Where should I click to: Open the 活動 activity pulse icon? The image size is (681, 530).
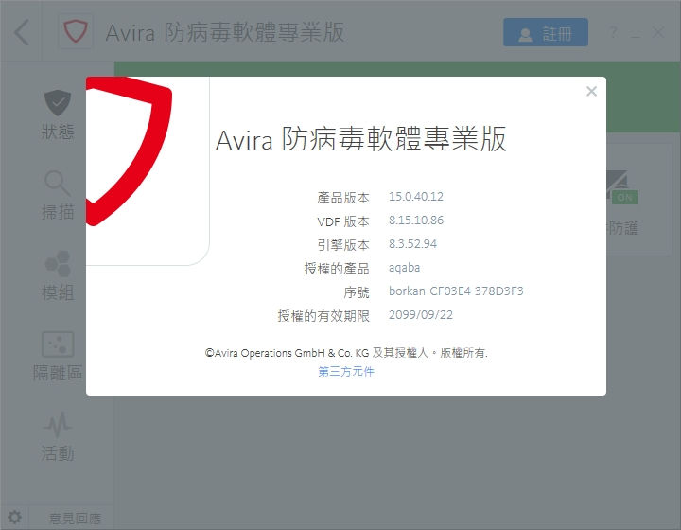(x=57, y=437)
